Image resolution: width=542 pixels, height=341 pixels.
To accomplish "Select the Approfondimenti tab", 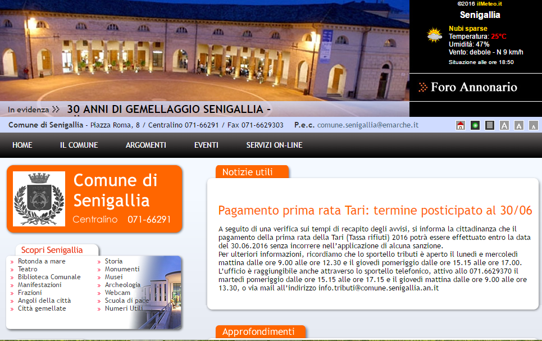I will click(x=260, y=331).
